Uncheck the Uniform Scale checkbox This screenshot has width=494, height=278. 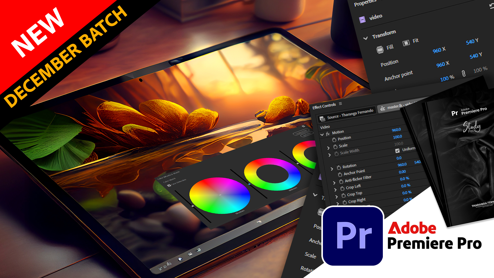(x=397, y=151)
